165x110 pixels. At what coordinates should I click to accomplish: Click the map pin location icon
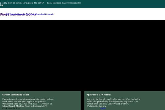(1, 3)
